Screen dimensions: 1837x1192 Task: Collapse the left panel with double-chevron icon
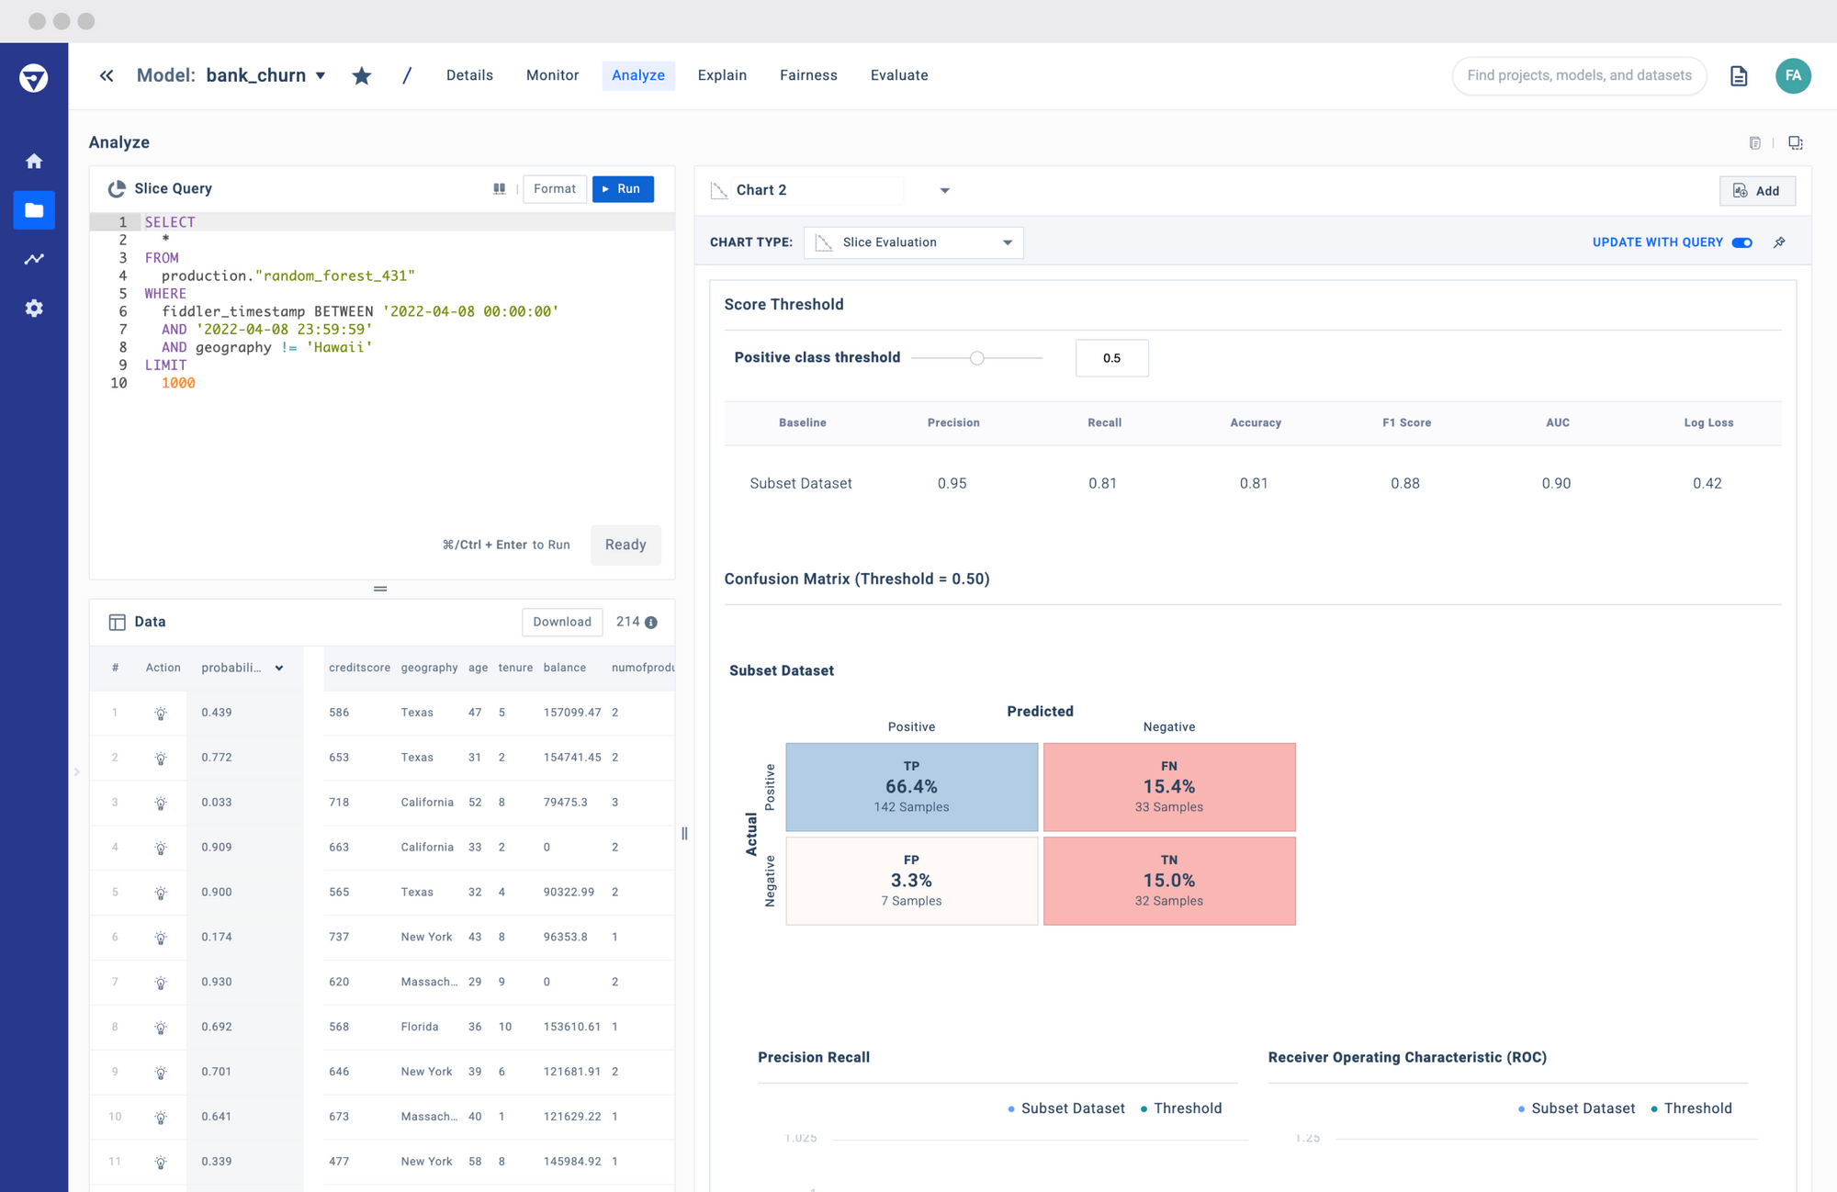pyautogui.click(x=106, y=75)
